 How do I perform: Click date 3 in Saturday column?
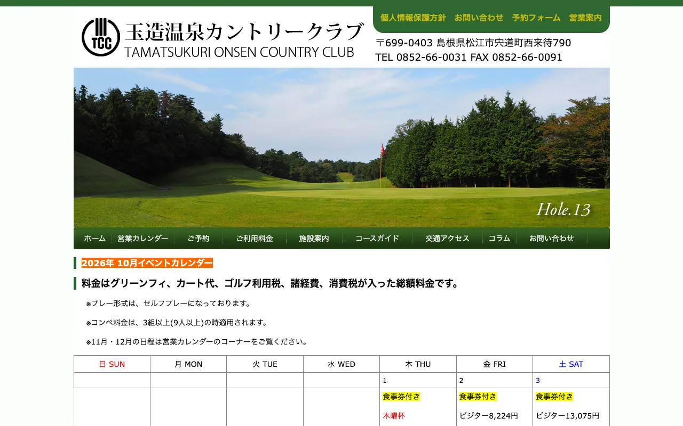click(538, 380)
